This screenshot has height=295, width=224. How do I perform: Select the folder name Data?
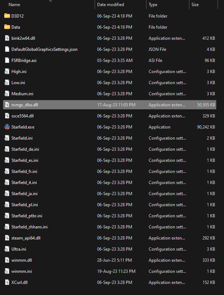[16, 27]
